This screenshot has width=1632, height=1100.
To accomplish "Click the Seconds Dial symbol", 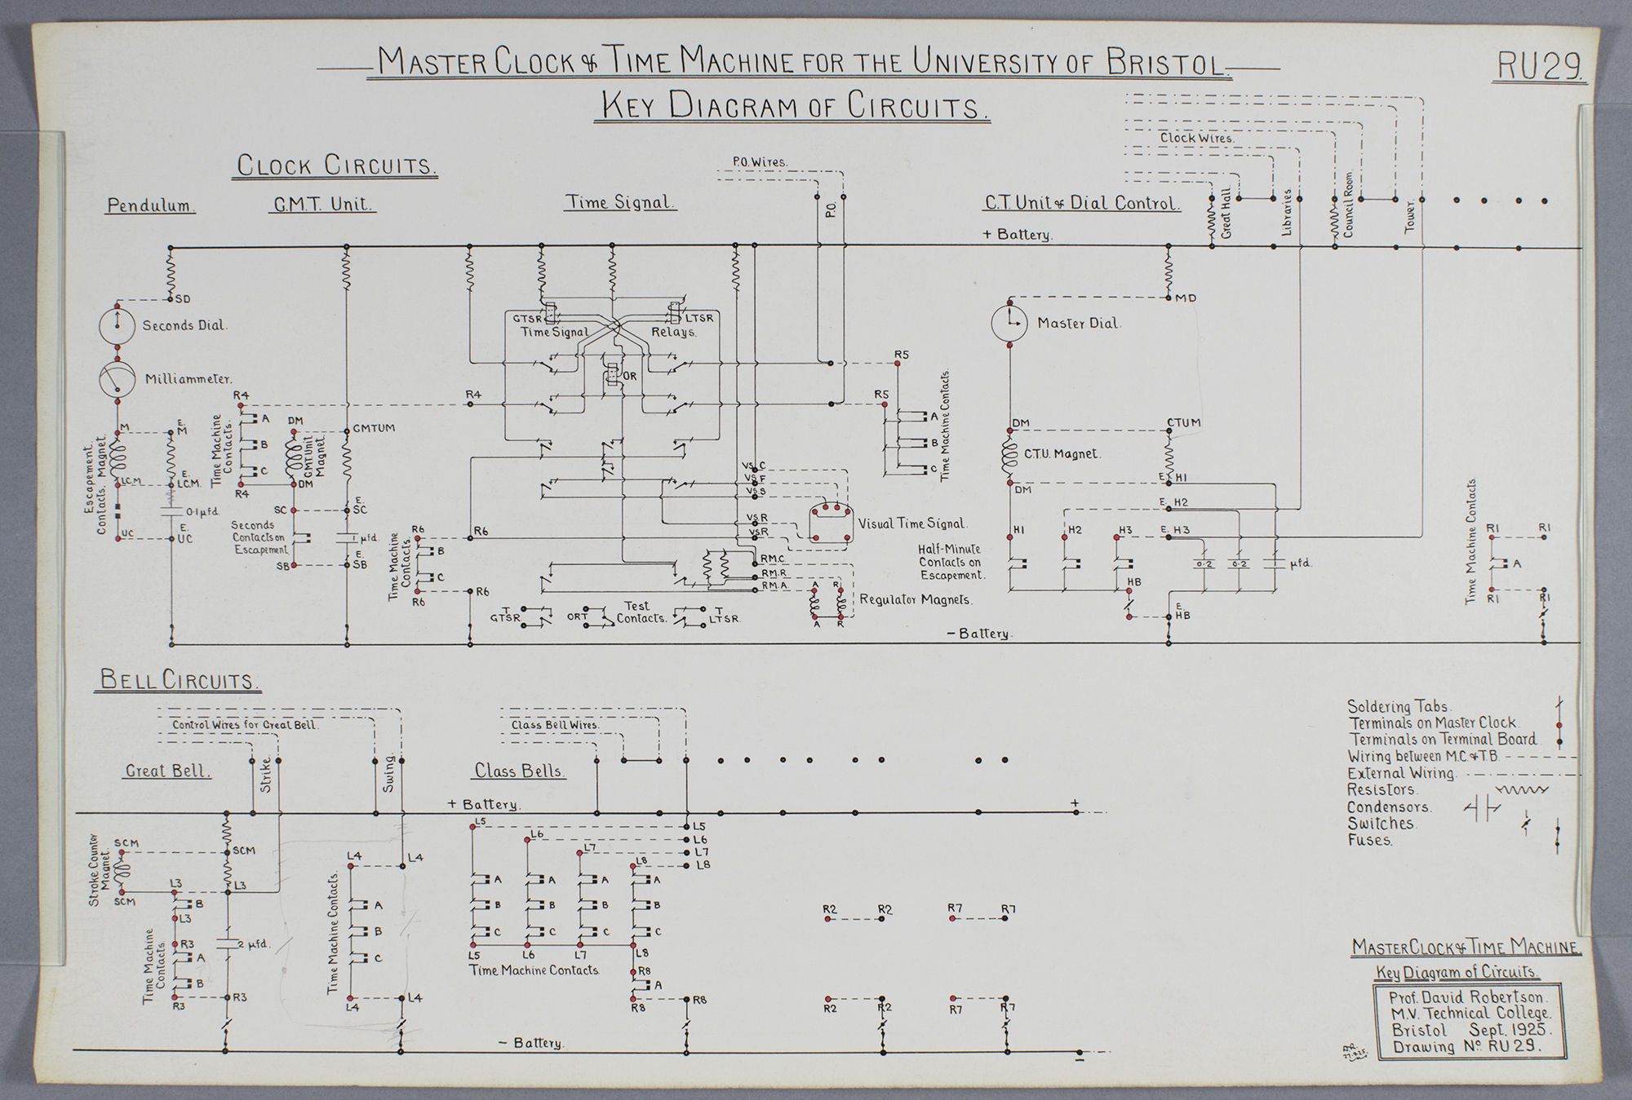I will (117, 325).
